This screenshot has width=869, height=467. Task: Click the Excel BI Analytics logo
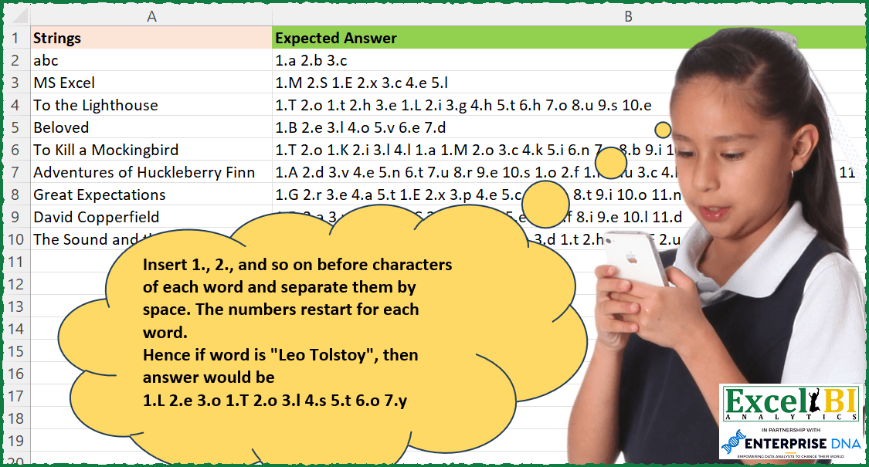[792, 404]
